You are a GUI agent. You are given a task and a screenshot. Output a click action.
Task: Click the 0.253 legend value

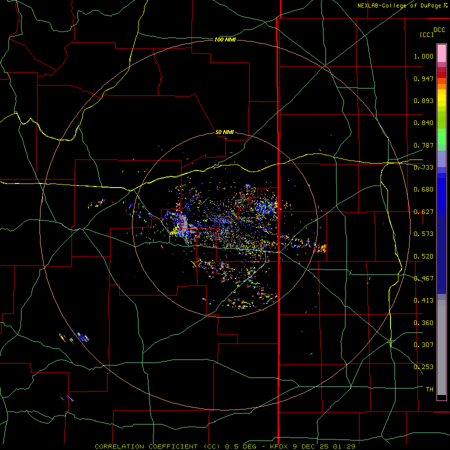click(x=423, y=367)
